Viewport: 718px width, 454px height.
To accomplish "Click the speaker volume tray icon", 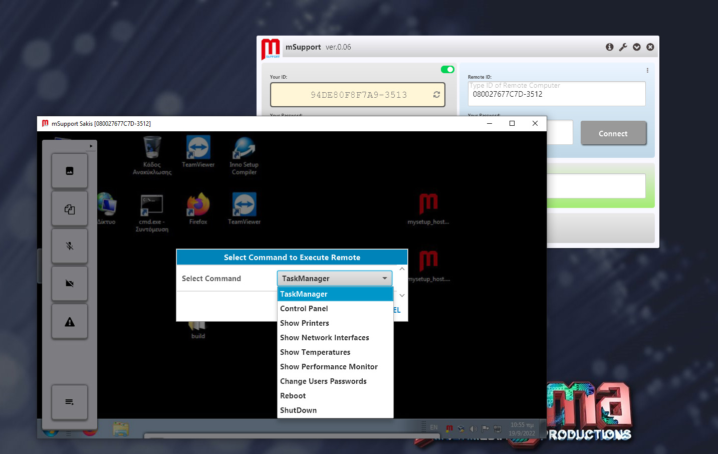I will (473, 428).
